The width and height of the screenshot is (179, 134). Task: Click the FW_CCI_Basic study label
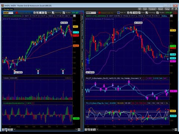(97, 103)
